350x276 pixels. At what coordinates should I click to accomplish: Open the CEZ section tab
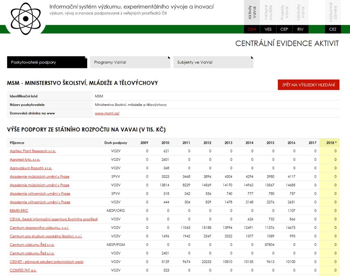pyautogui.click(x=333, y=29)
